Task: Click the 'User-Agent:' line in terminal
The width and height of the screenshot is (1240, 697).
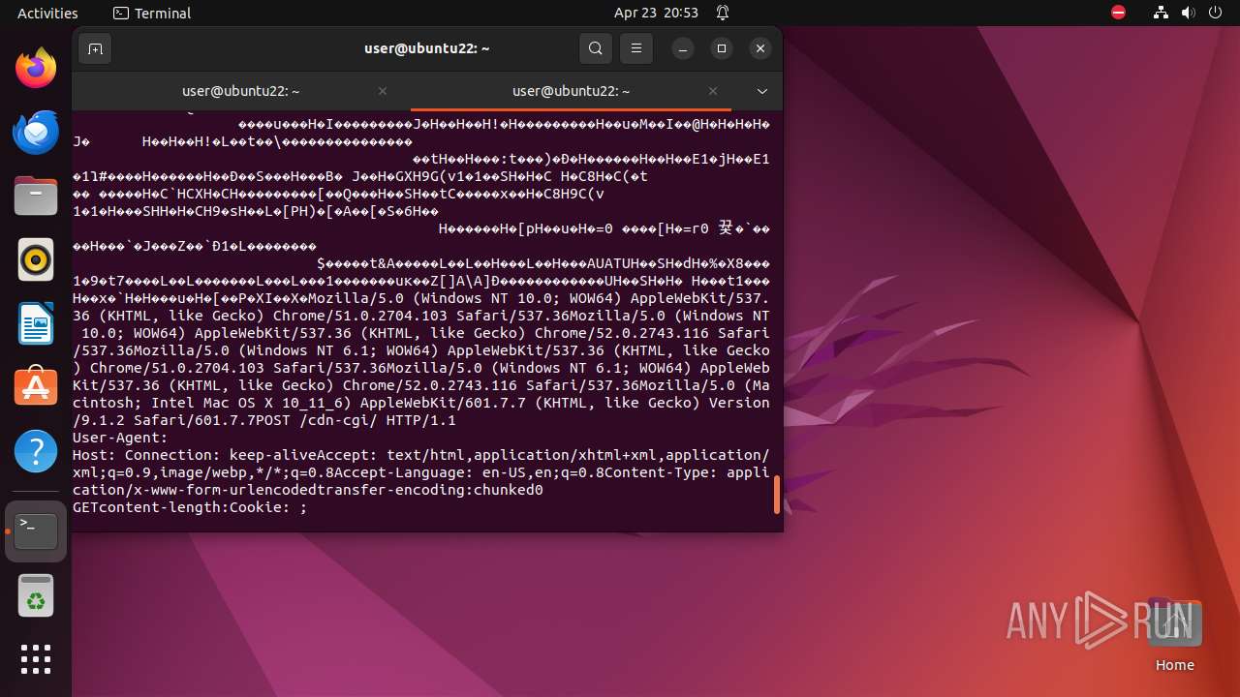Action: (x=120, y=438)
